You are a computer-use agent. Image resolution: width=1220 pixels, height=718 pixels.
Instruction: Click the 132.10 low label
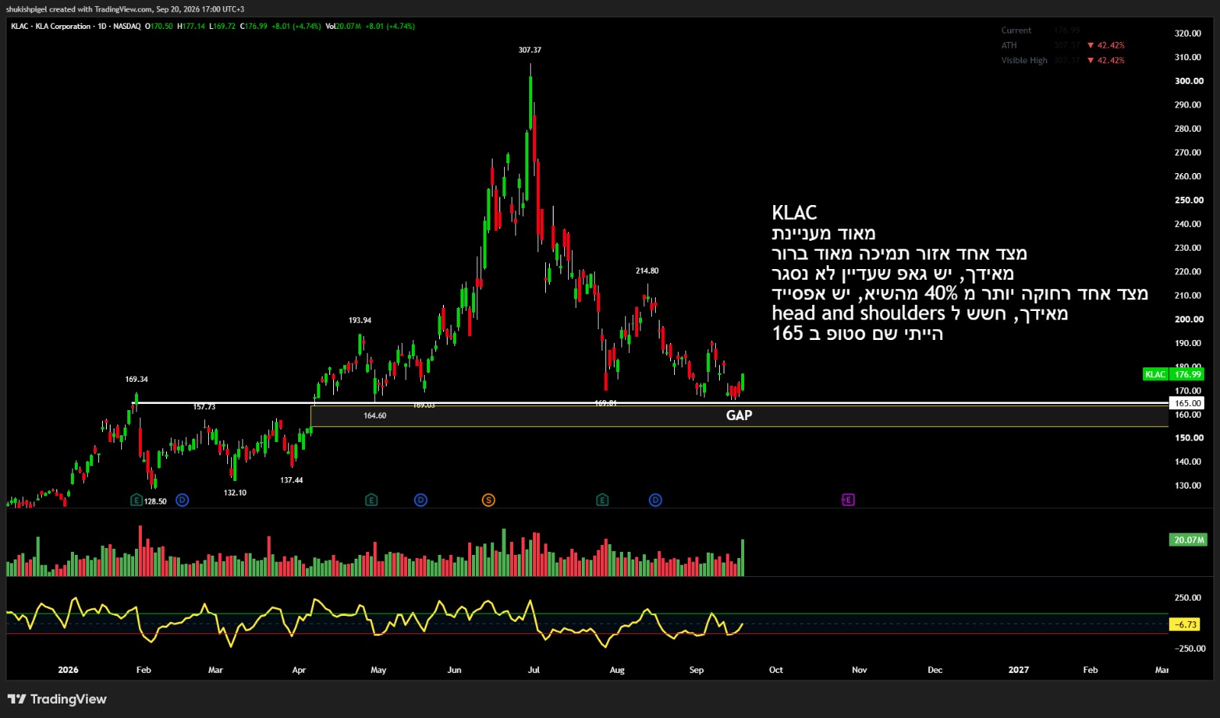(x=235, y=492)
